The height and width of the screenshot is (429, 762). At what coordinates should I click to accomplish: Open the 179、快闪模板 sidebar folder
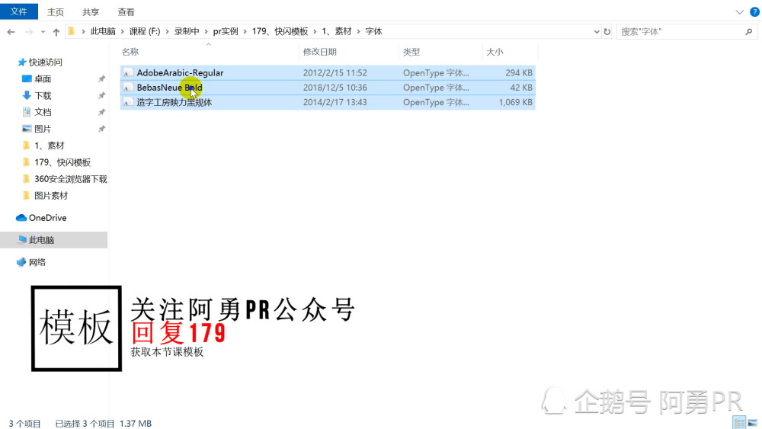click(62, 162)
